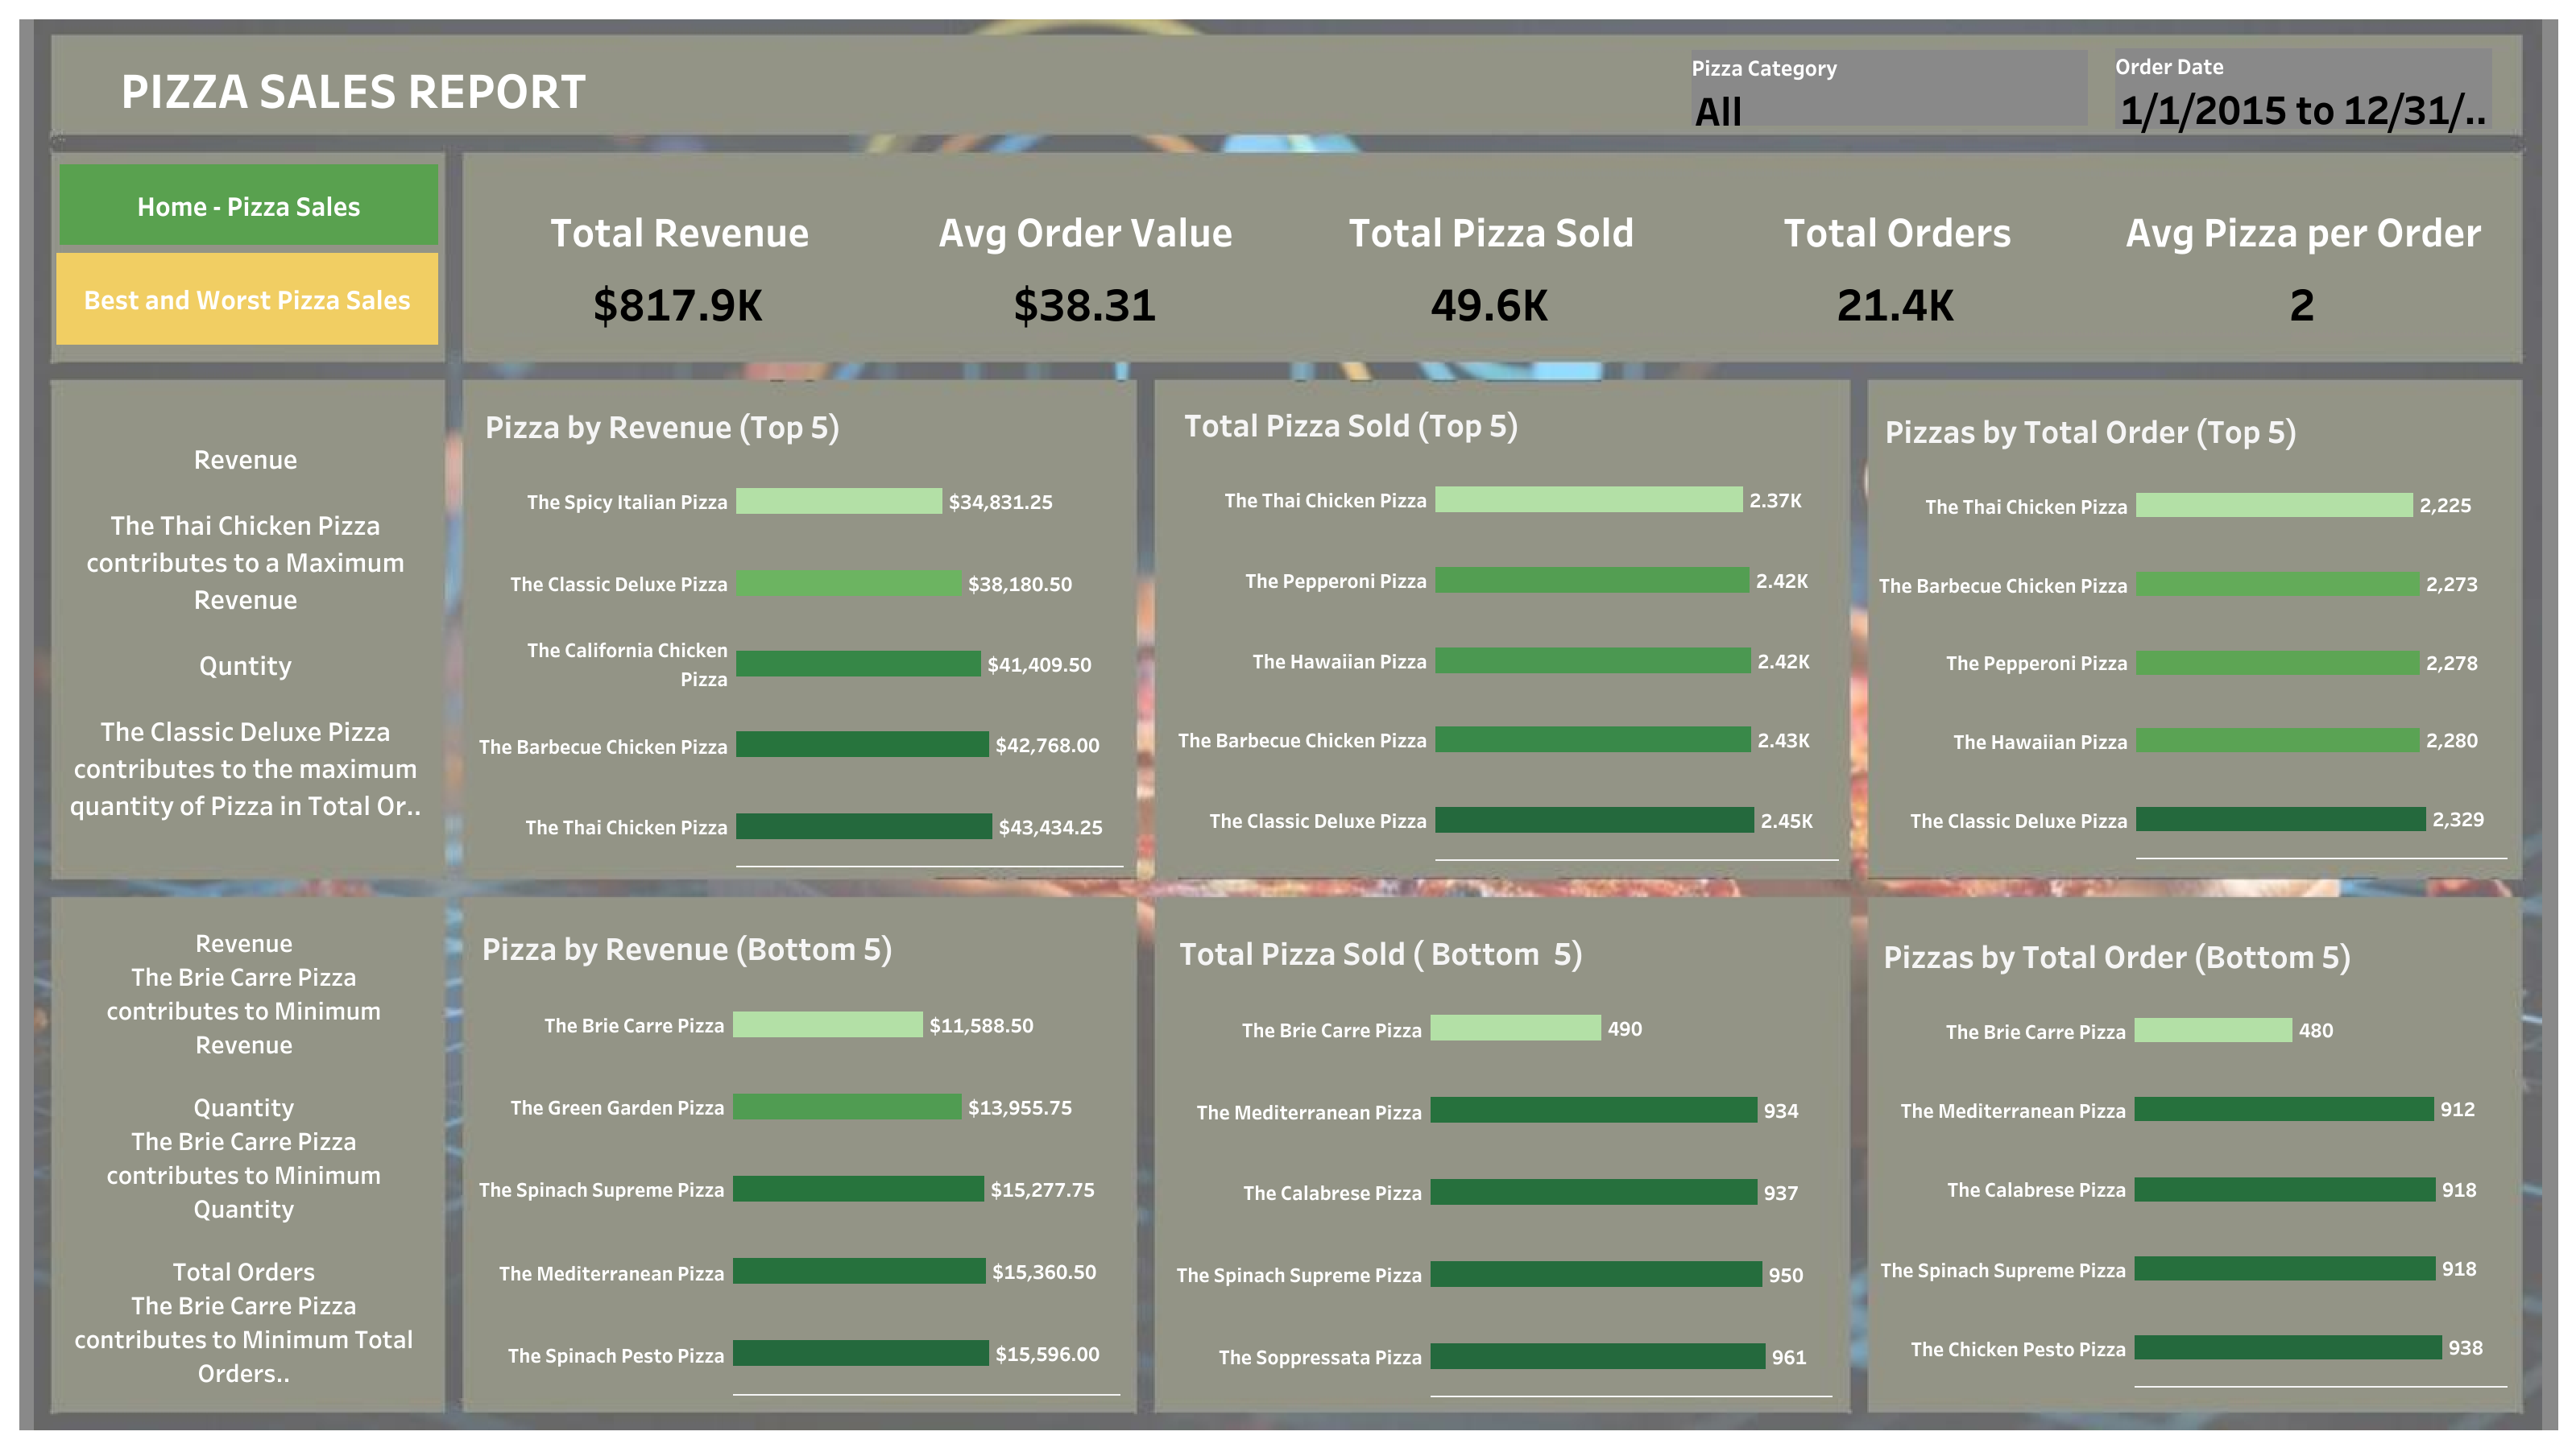
Task: Select the Spicy Italian Pizza revenue bar
Action: (x=838, y=501)
